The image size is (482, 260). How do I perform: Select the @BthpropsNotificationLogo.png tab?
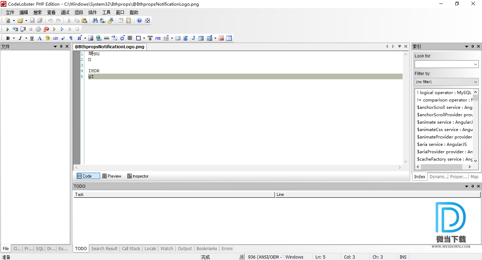coord(109,47)
